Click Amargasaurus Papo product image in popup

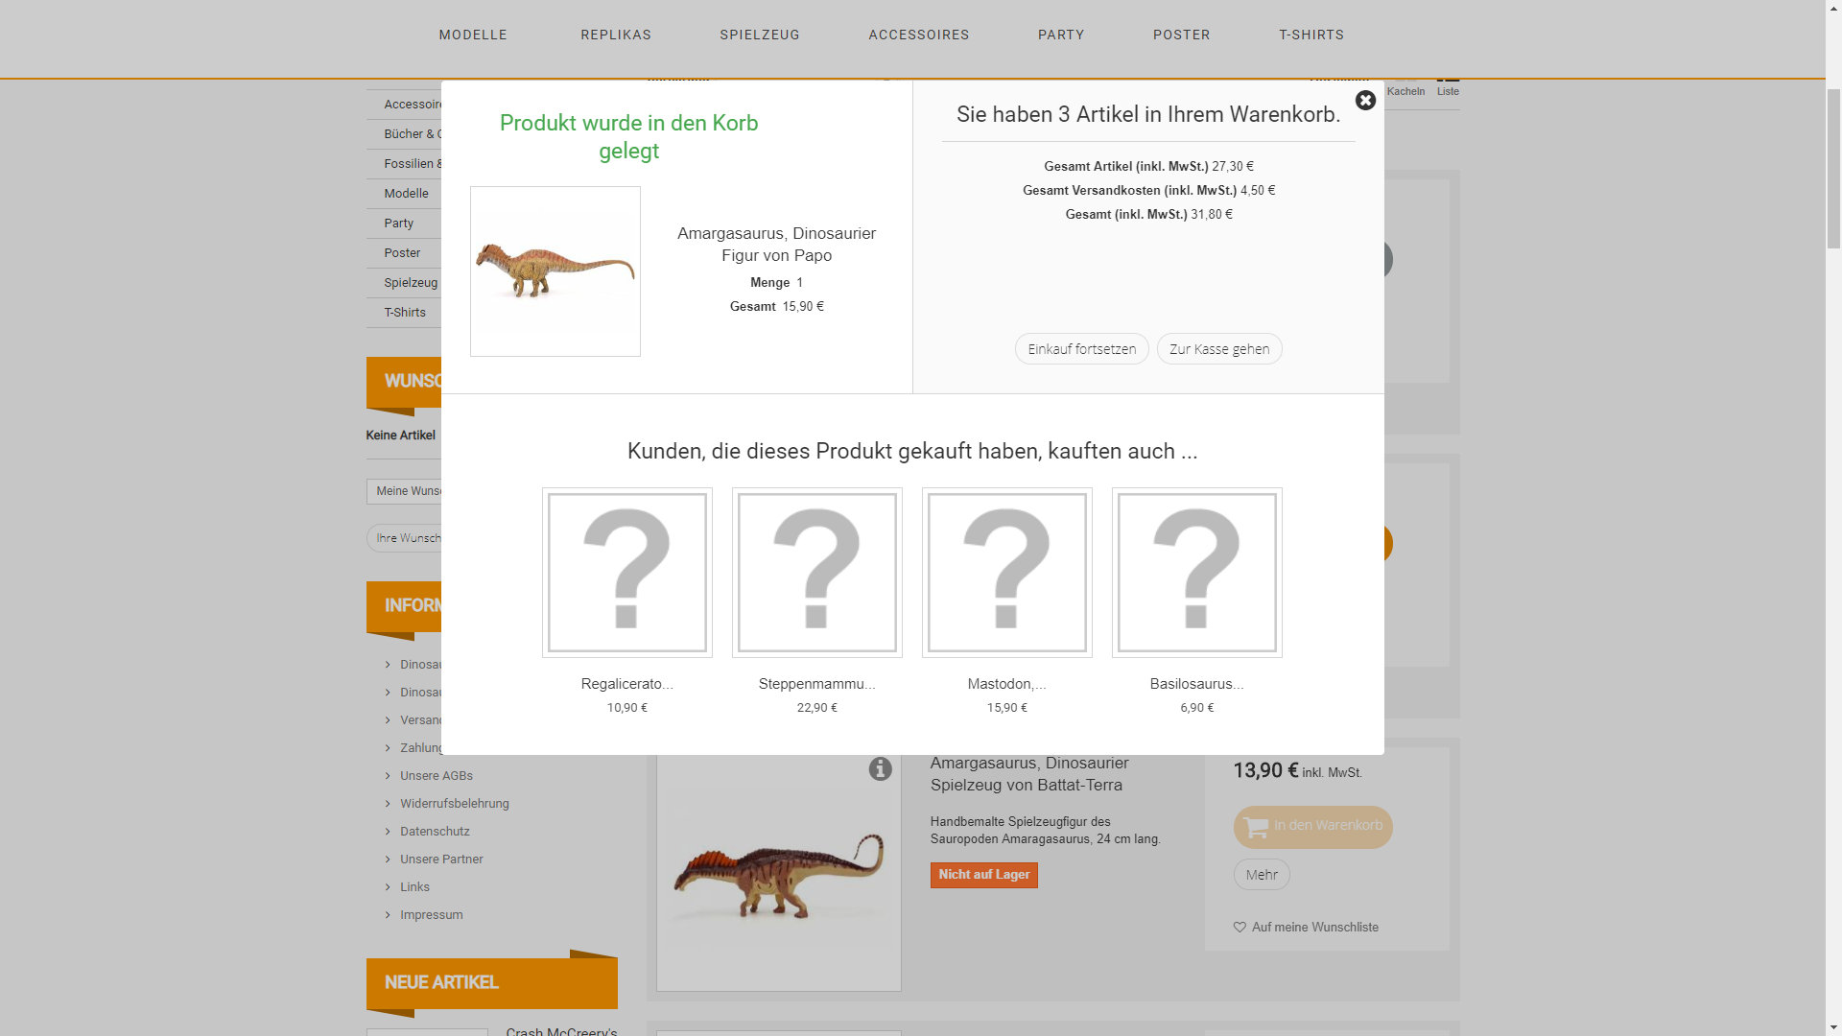(x=555, y=271)
